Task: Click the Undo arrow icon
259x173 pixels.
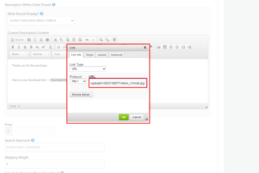Action: tap(87, 40)
